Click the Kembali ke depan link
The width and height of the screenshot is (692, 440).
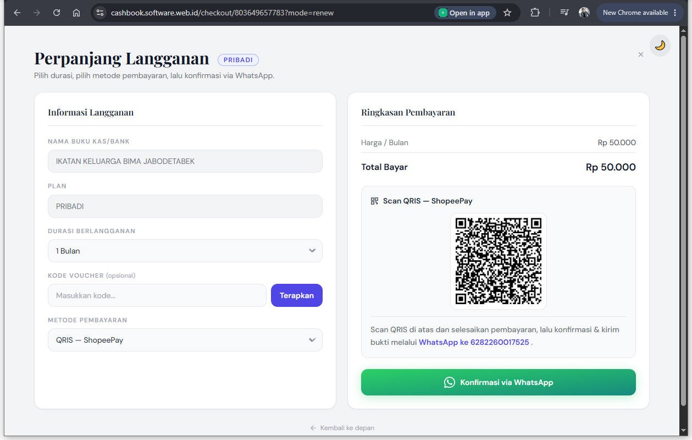click(342, 428)
